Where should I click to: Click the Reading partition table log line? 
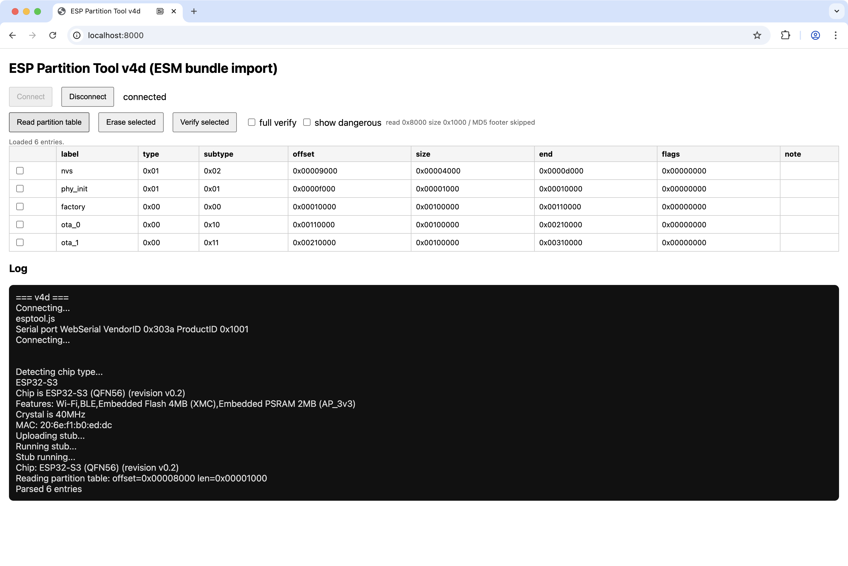(142, 478)
